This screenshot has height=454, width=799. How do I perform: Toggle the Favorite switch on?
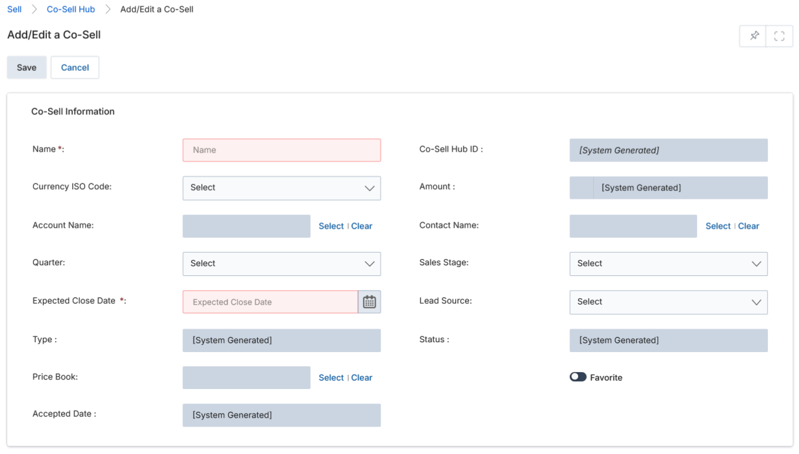pos(577,377)
